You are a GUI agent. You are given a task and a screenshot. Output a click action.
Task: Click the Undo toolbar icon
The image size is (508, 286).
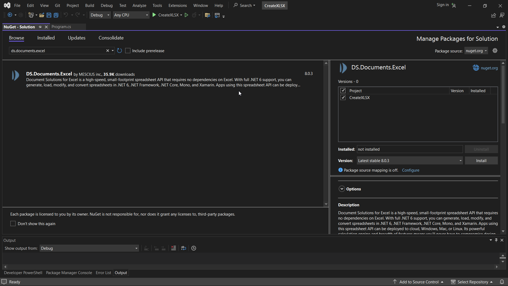(66, 15)
